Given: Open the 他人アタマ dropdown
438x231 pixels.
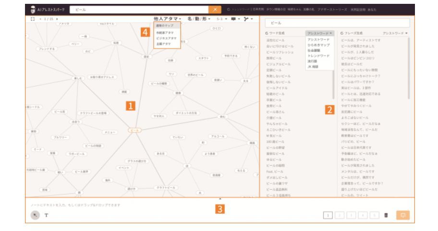Looking at the screenshot, I should tap(167, 19).
